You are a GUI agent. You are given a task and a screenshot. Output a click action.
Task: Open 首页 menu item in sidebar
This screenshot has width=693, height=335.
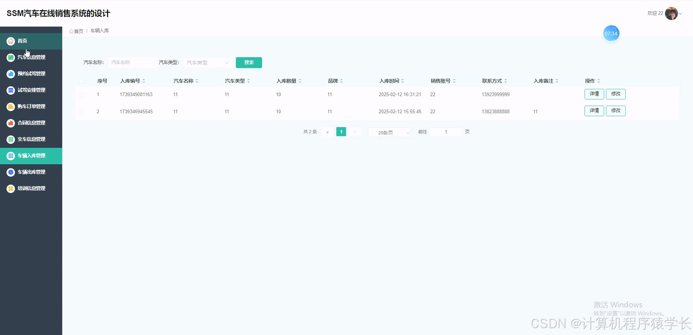pos(31,41)
